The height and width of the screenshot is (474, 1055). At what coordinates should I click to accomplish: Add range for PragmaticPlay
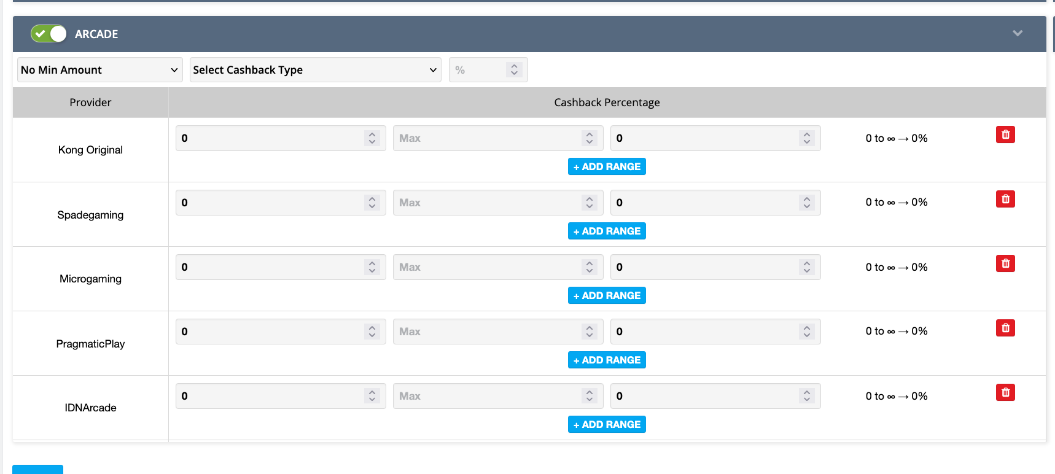click(607, 360)
